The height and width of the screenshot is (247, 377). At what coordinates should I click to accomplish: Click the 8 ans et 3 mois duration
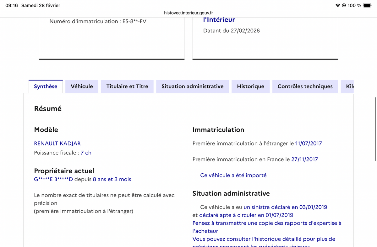point(112,179)
